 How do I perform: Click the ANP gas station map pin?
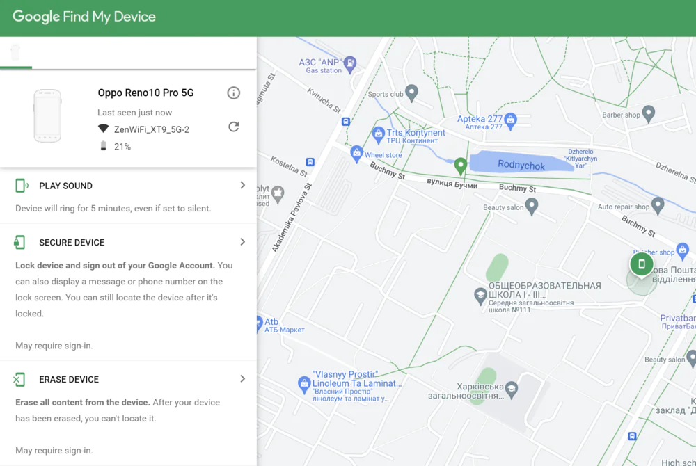point(350,64)
